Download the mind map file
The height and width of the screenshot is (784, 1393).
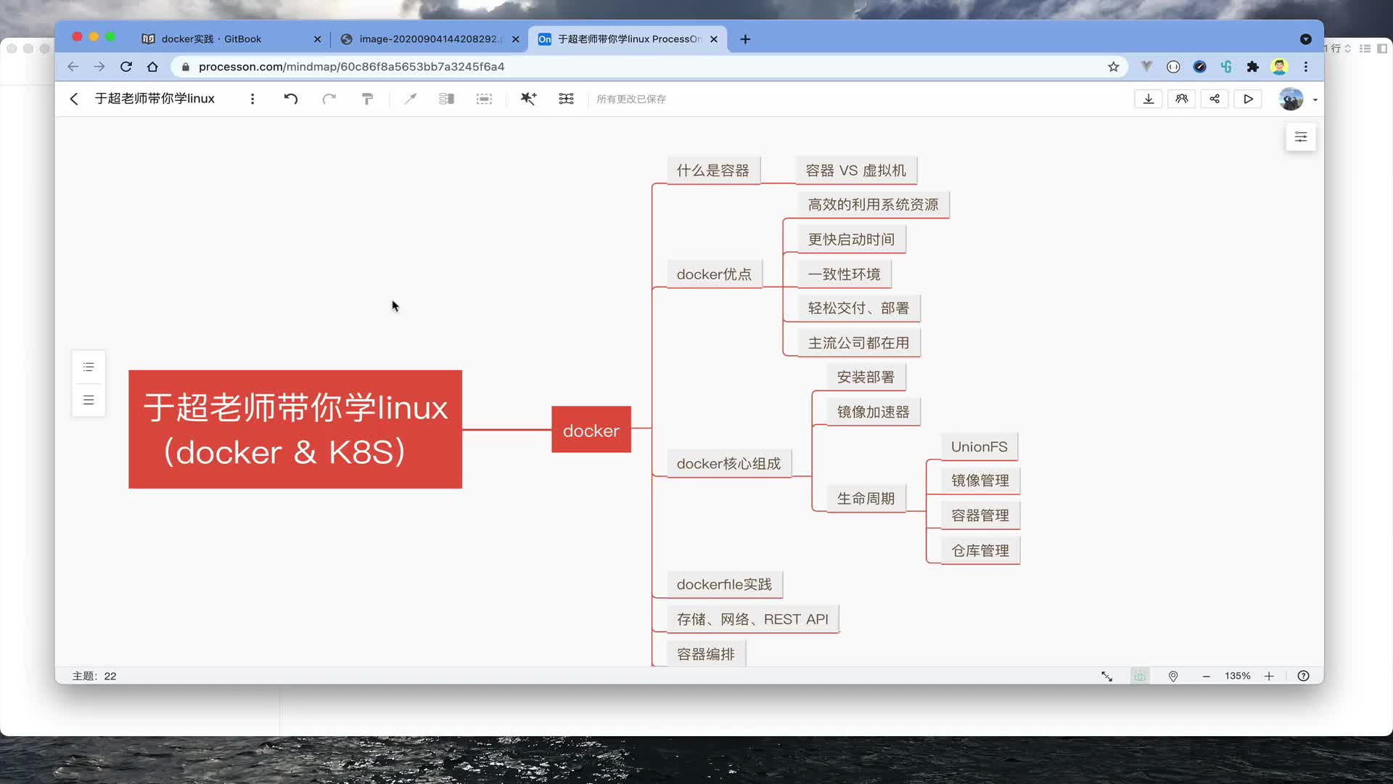click(1148, 99)
